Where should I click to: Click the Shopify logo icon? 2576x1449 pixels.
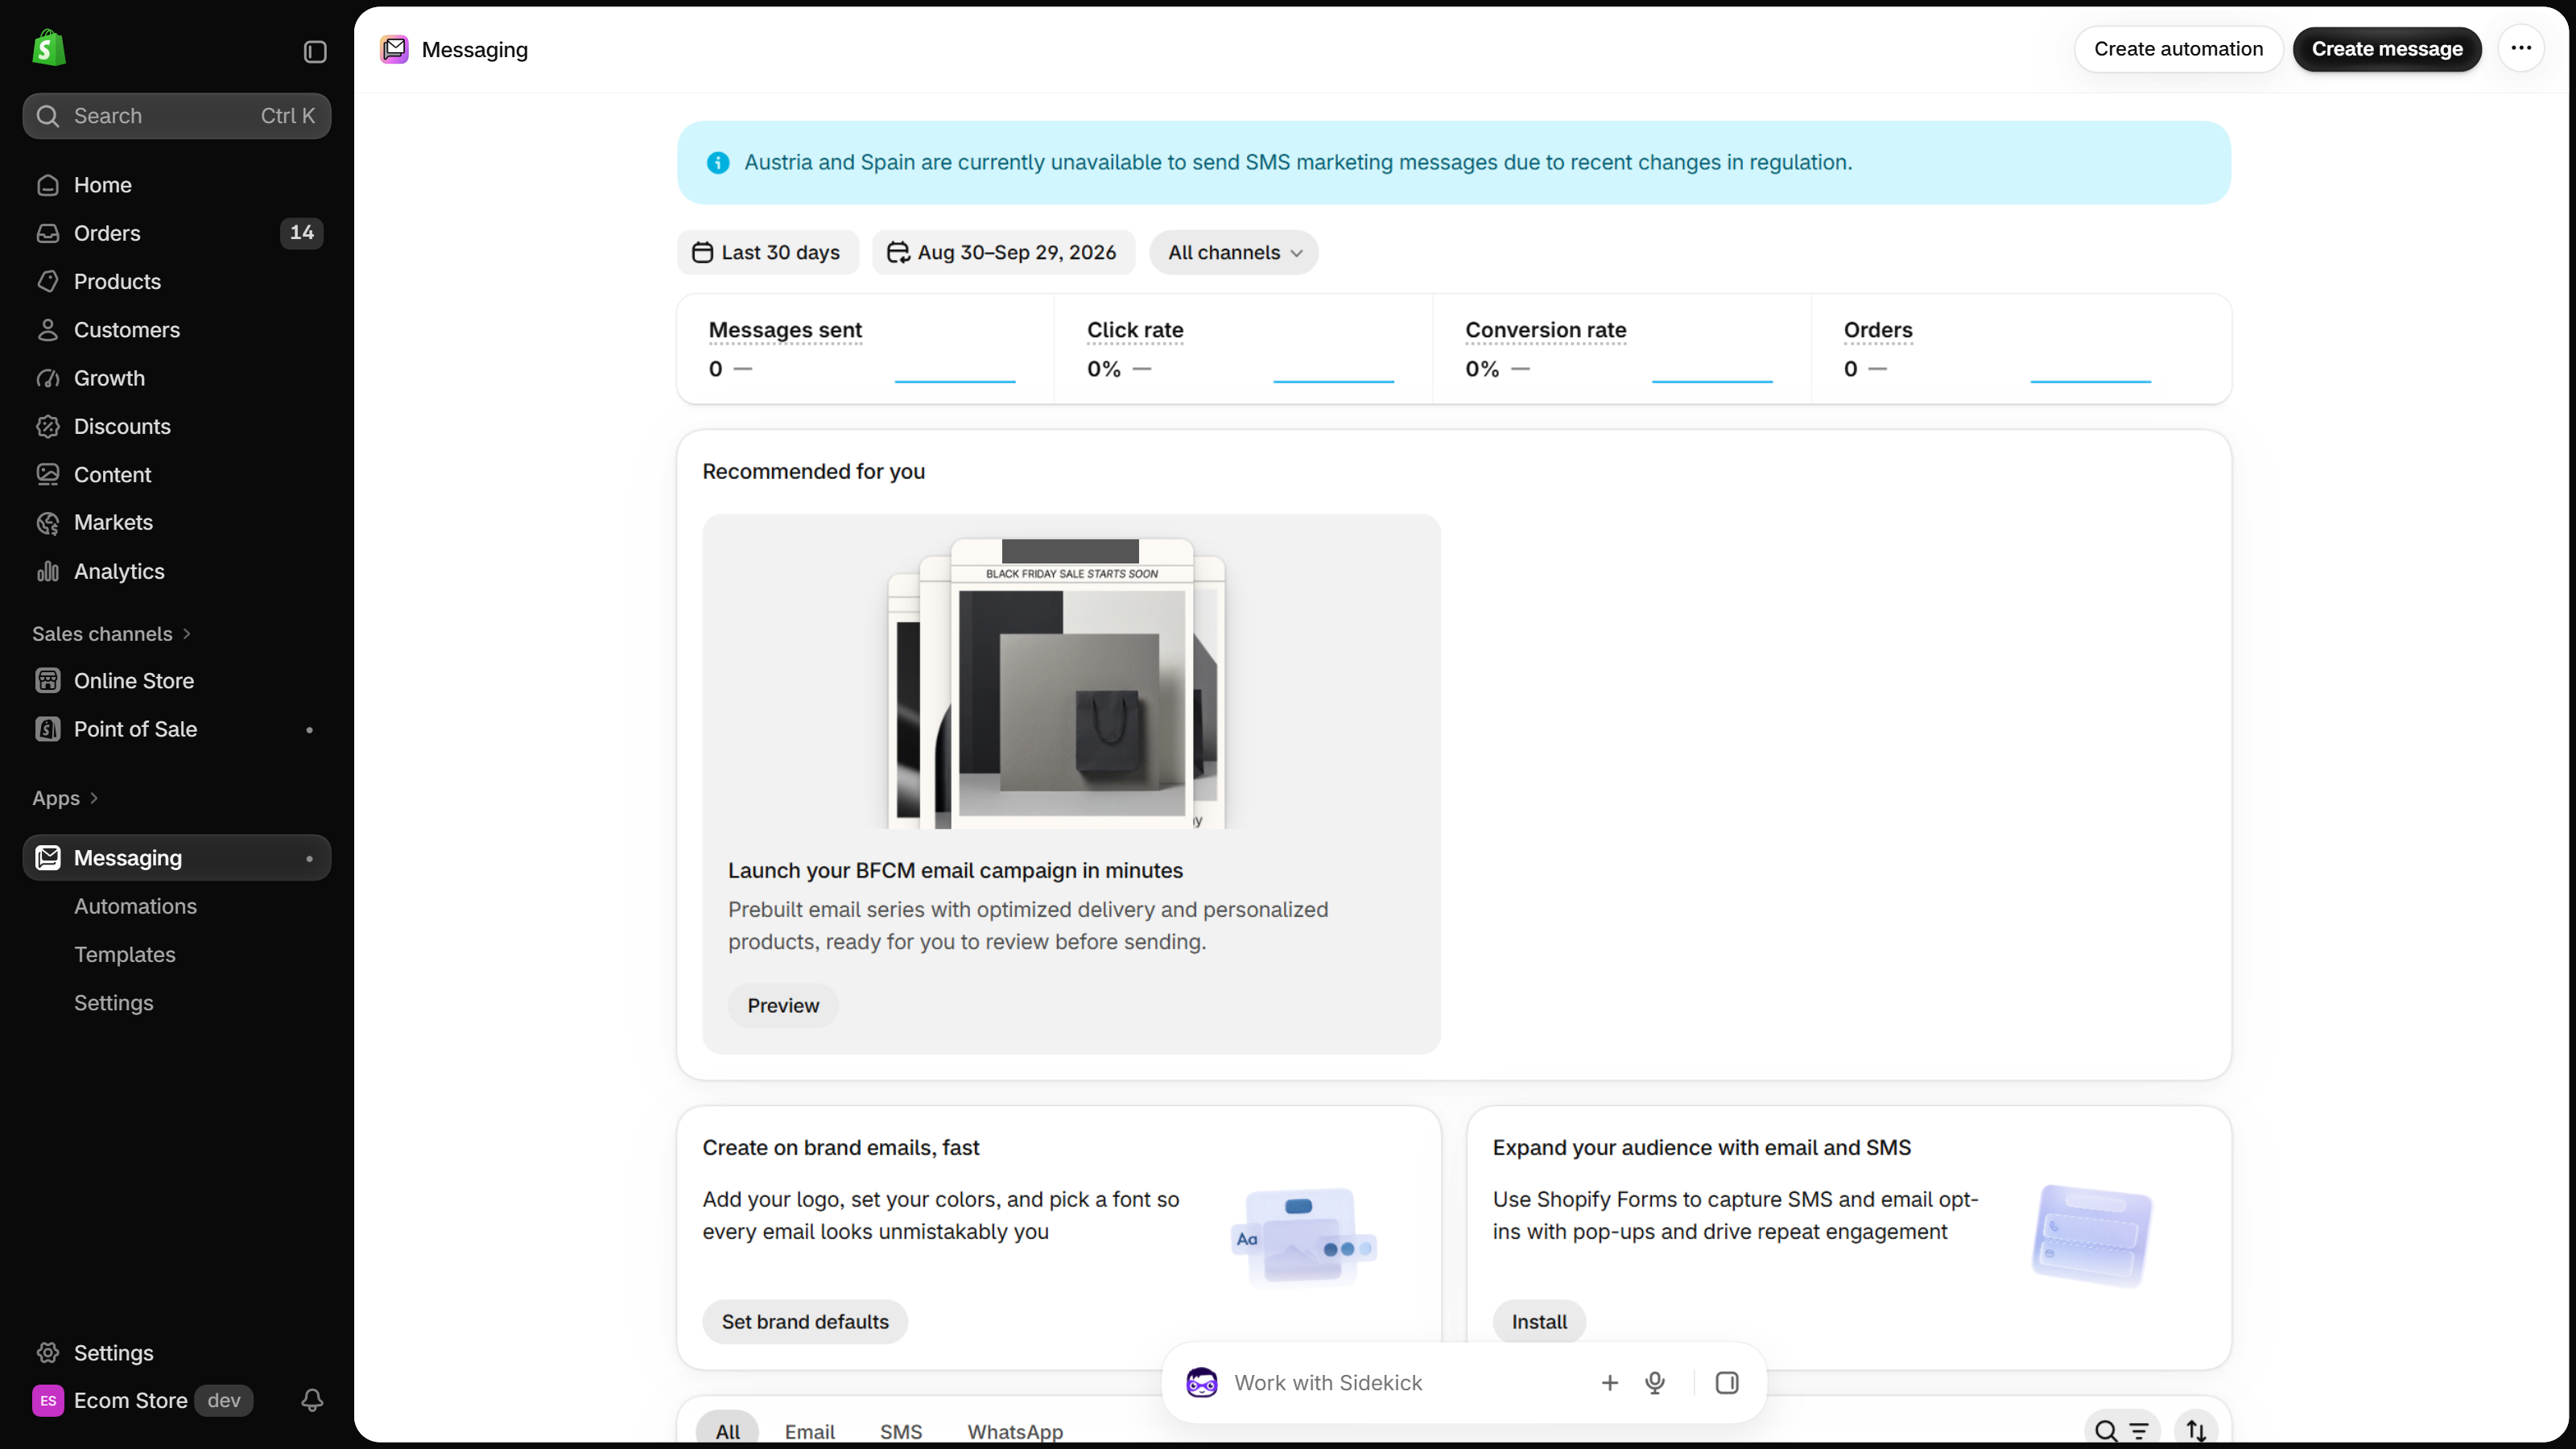click(x=49, y=48)
